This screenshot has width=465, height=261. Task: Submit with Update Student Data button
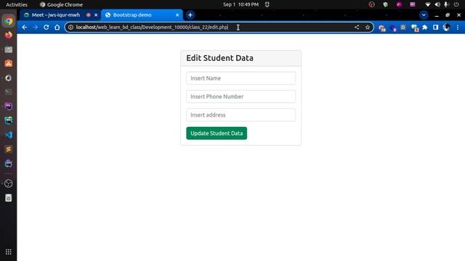pyautogui.click(x=217, y=133)
